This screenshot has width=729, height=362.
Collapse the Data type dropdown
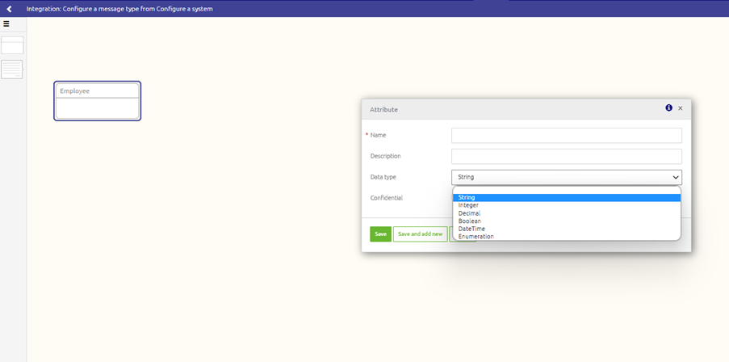tap(566, 177)
